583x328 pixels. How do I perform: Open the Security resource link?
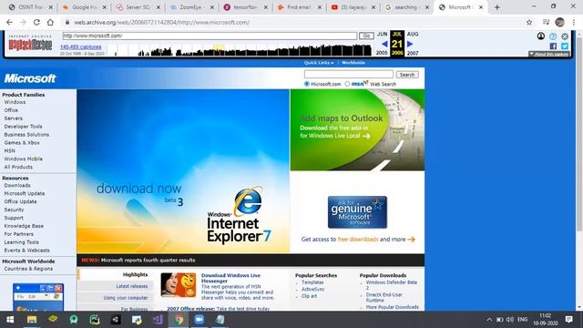pos(14,210)
